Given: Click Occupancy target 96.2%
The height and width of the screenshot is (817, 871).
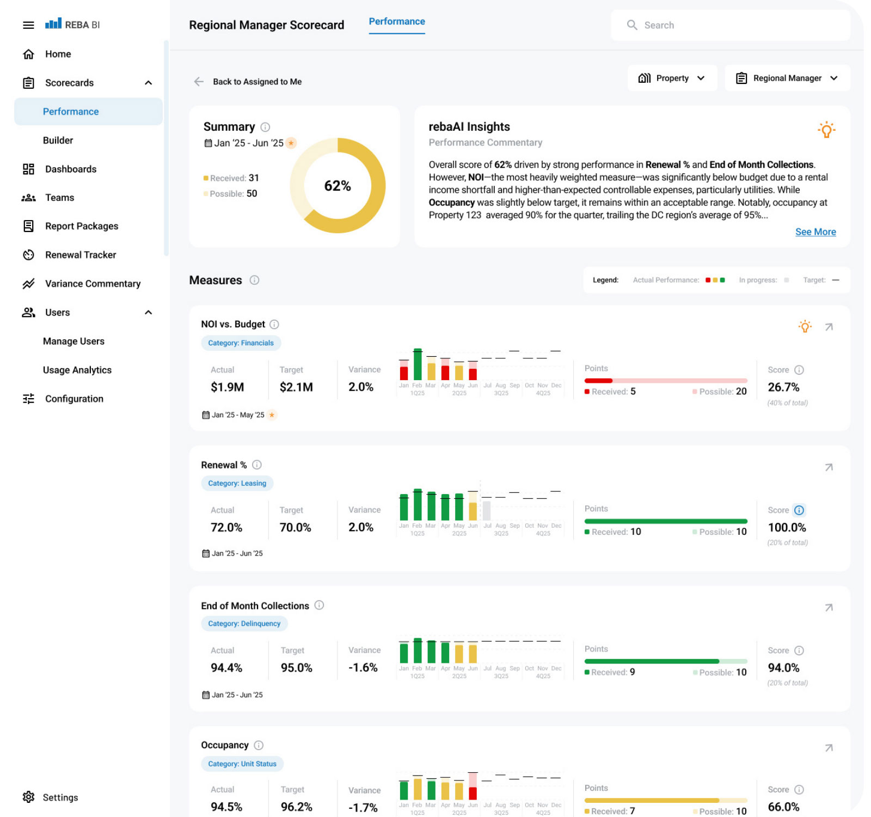Looking at the screenshot, I should click(297, 807).
